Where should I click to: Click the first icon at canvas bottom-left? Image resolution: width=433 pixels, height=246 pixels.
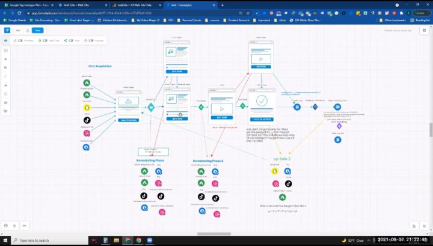click(x=6, y=226)
